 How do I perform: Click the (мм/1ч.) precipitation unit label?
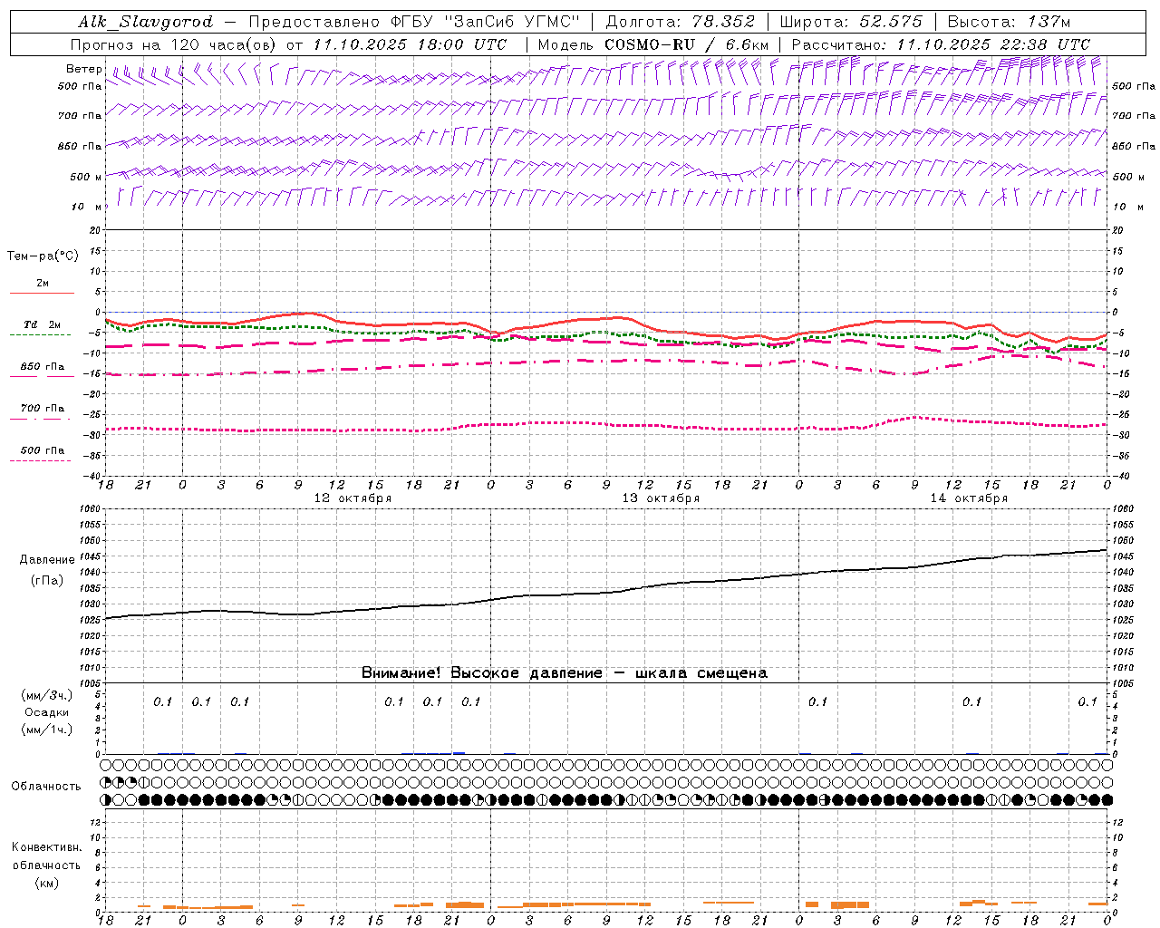pos(47,730)
